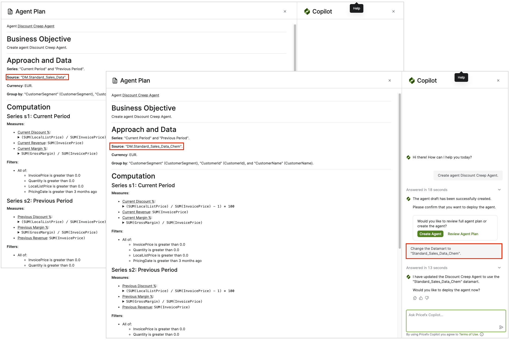This screenshot has width=511, height=340.
Task: Expand Current Margin % formula in front window
Action: pos(123,223)
